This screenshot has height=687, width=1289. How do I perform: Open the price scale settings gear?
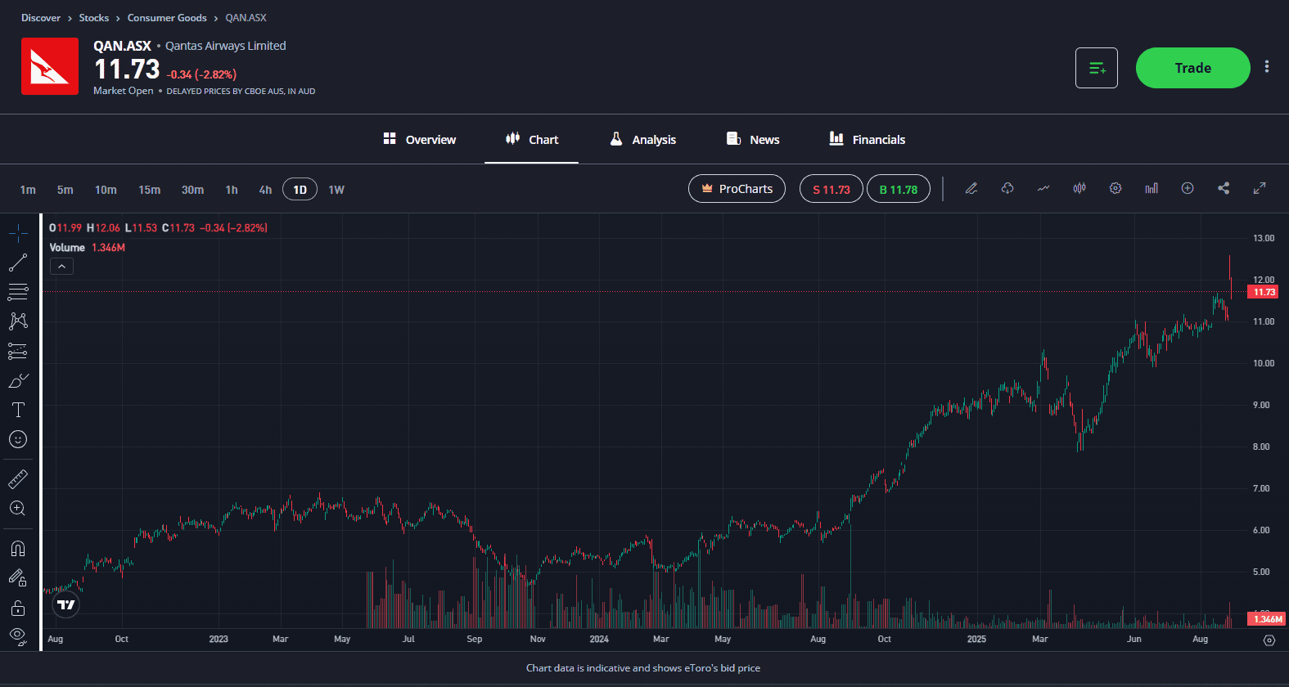[1269, 640]
